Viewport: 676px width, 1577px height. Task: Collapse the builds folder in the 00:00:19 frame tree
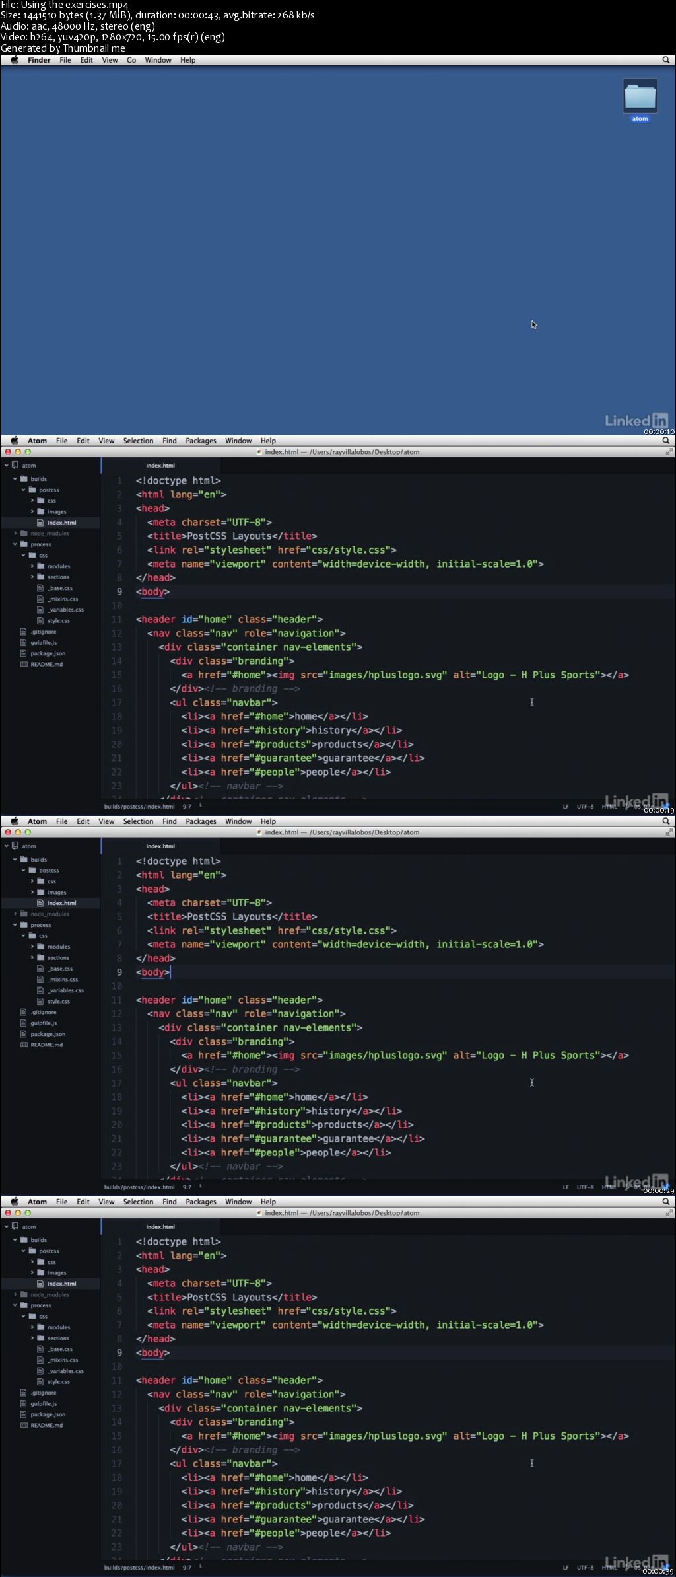click(x=15, y=479)
